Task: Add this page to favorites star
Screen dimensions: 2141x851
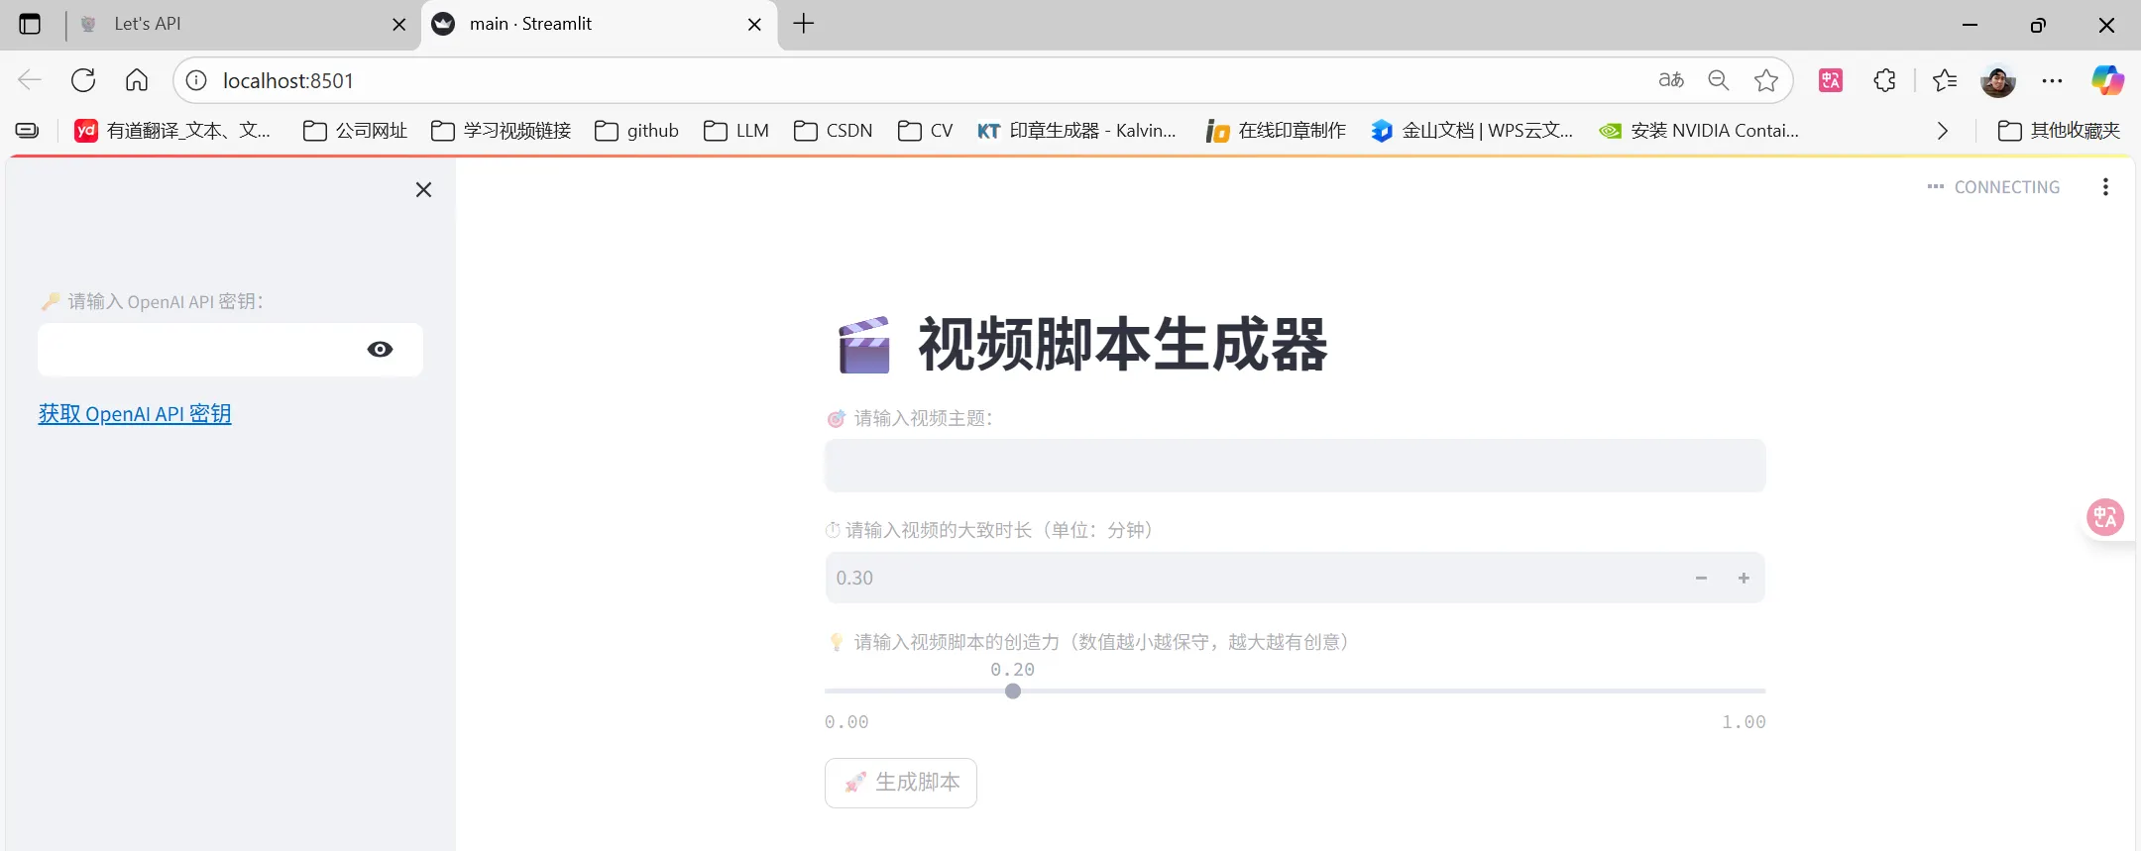Action: coord(1766,80)
